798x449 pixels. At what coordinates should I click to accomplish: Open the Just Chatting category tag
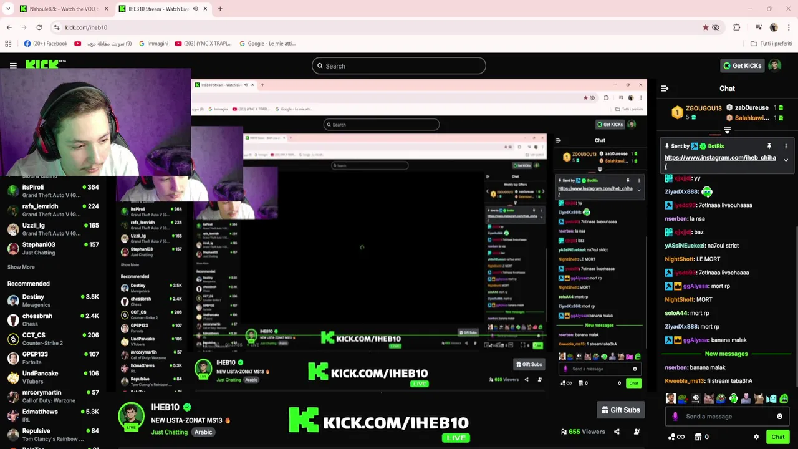point(169,432)
